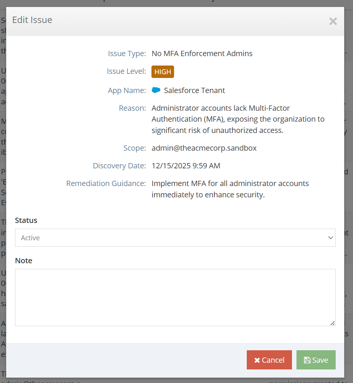The width and height of the screenshot is (353, 383).
Task: Click inside the Note text area
Action: 175,297
